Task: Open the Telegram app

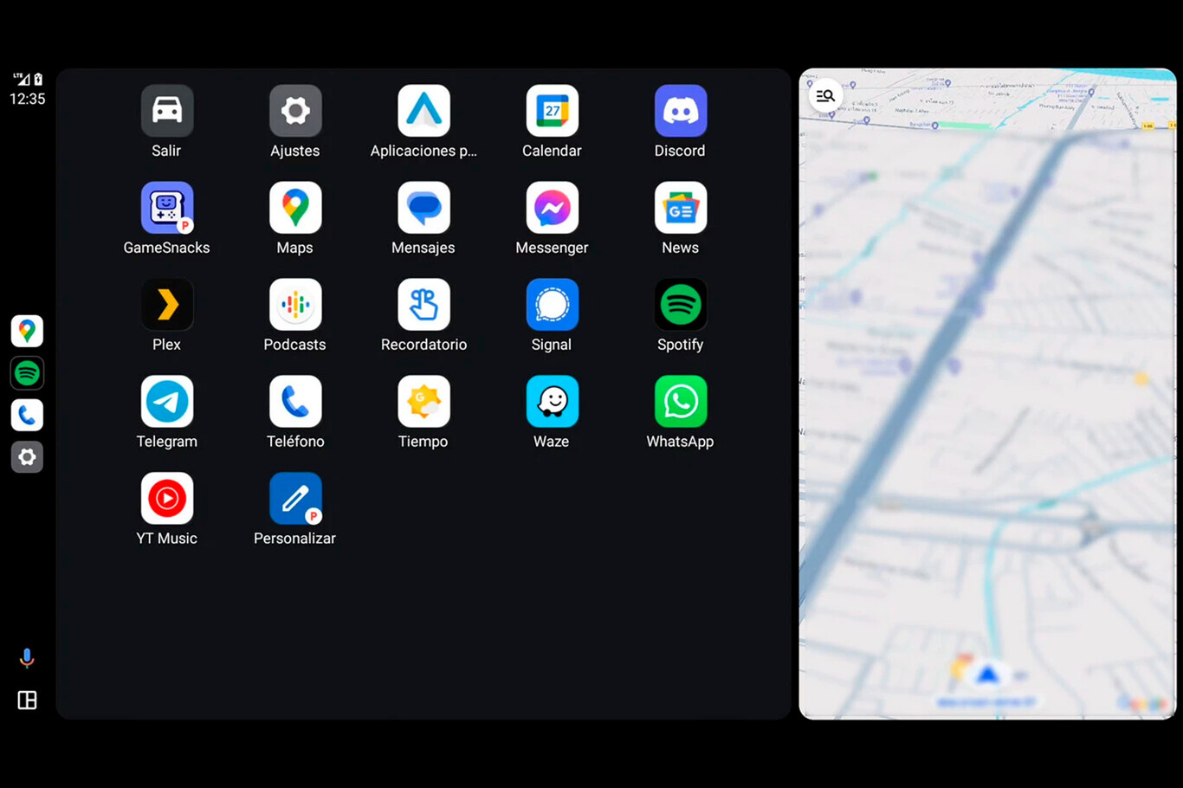Action: tap(167, 402)
